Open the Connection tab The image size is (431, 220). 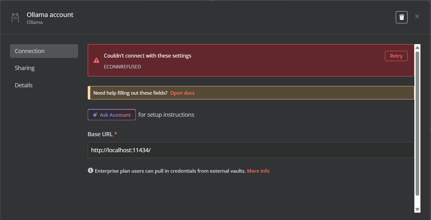[44, 51]
